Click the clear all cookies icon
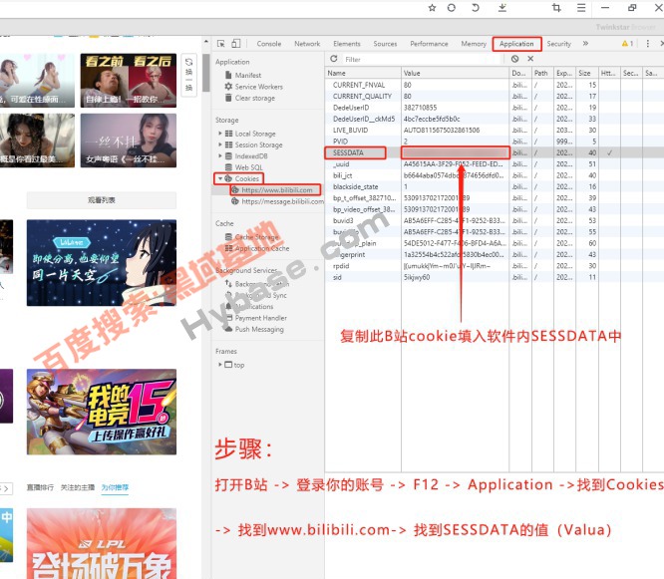Viewport: 664px width, 579px height. [x=514, y=59]
